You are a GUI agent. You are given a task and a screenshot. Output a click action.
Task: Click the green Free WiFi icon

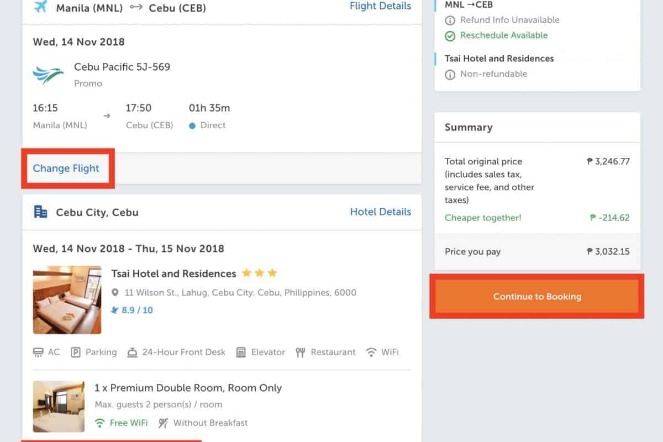point(100,423)
